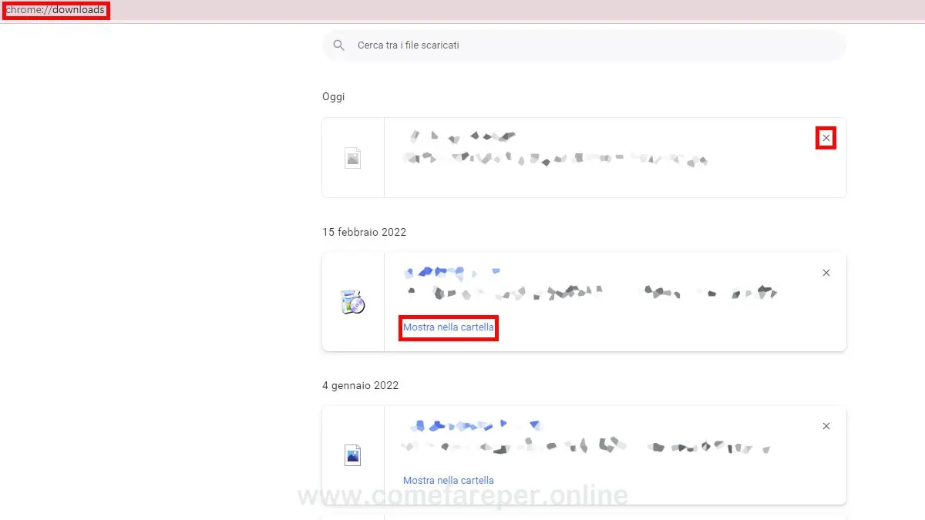Screen dimensions: 925x520
Task: Click the 15 febbraio 2022 date heading
Action: (x=365, y=232)
